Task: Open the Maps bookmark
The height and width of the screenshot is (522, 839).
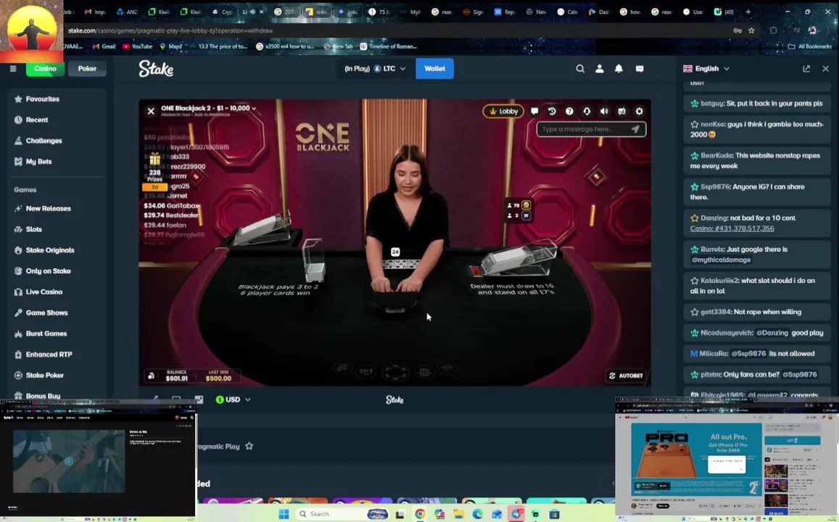Action: (170, 46)
